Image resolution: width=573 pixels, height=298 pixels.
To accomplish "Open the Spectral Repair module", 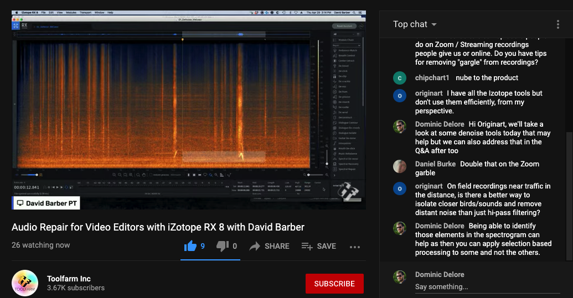I will click(345, 169).
